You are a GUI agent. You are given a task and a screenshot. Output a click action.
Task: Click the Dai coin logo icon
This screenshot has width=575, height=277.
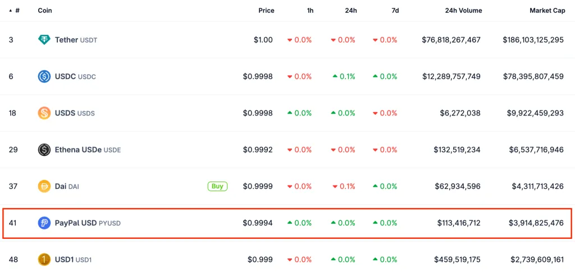[x=44, y=186]
